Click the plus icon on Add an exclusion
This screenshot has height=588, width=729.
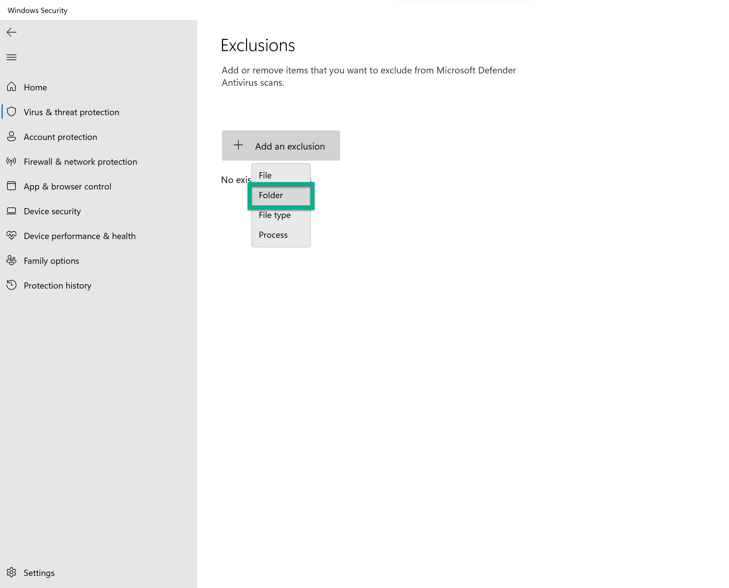(x=238, y=145)
